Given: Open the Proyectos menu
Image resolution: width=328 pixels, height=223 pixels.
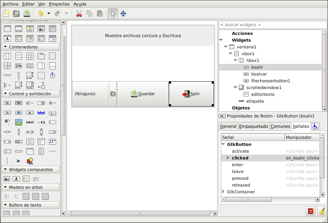Looking at the screenshot, I should tap(59, 4).
